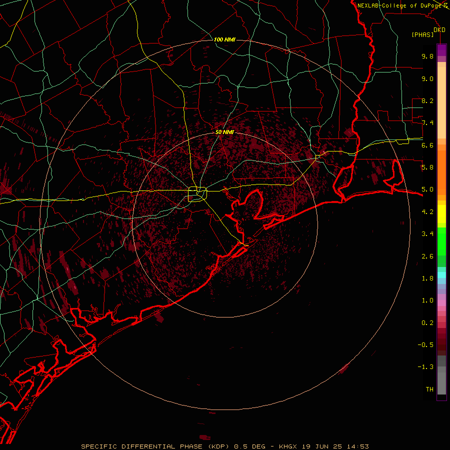Viewport: 450px width, 450px height.
Task: Click the 9.8 value on color scale
Action: pyautogui.click(x=427, y=56)
